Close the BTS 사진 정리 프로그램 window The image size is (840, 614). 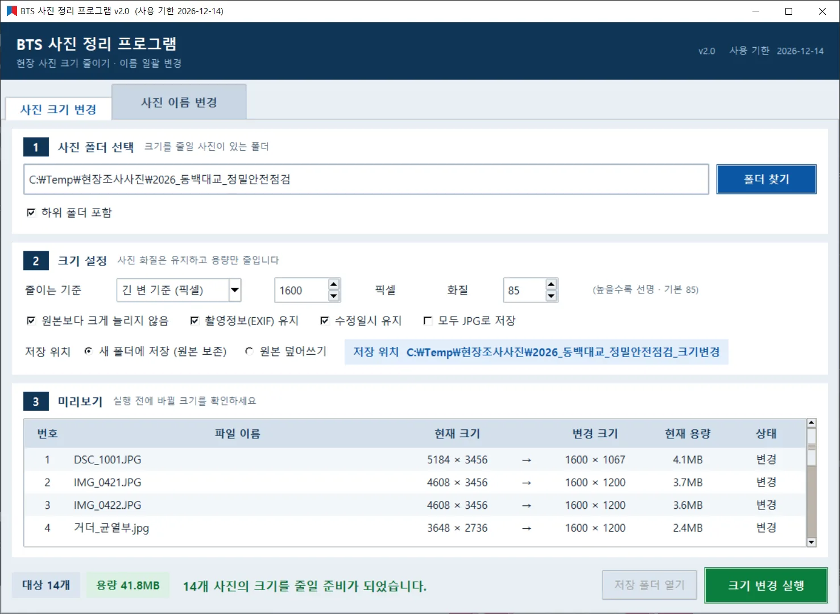point(822,11)
